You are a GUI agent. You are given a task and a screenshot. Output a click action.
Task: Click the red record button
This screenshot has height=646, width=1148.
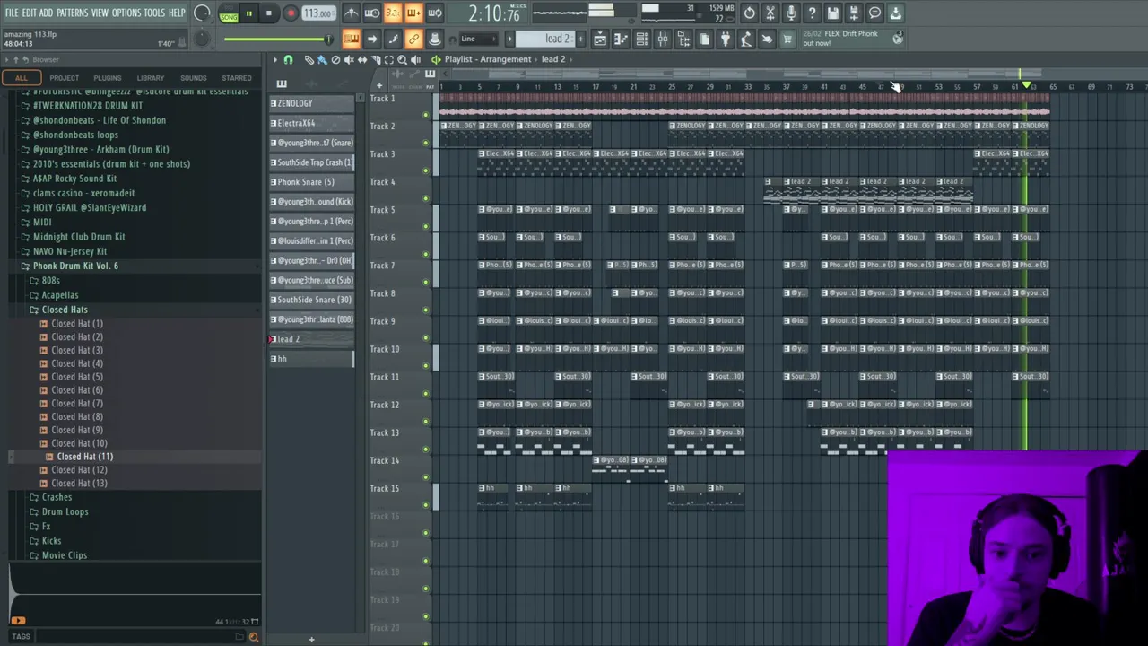291,13
